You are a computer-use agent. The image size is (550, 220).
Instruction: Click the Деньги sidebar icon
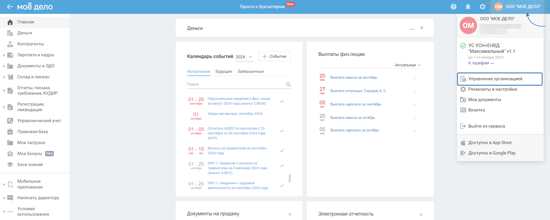coord(10,33)
